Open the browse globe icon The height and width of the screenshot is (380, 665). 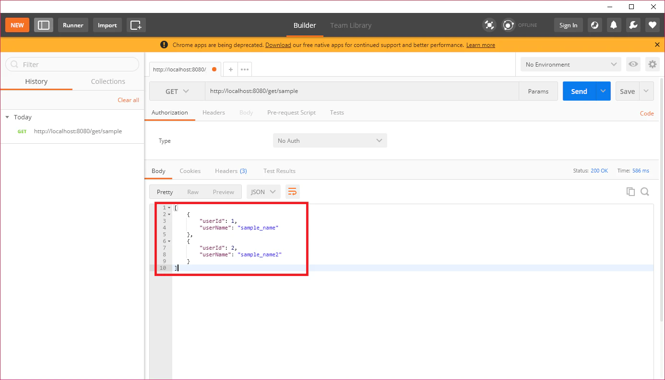(595, 25)
